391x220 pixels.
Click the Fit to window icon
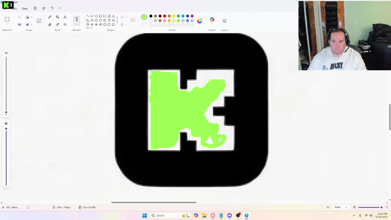328,207
